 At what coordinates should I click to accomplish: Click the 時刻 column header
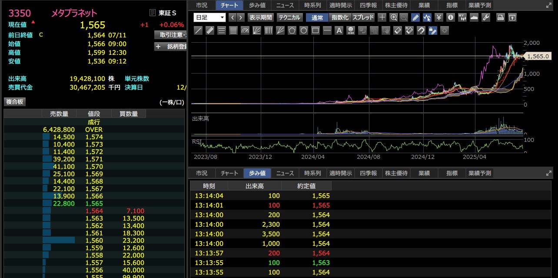[209, 186]
